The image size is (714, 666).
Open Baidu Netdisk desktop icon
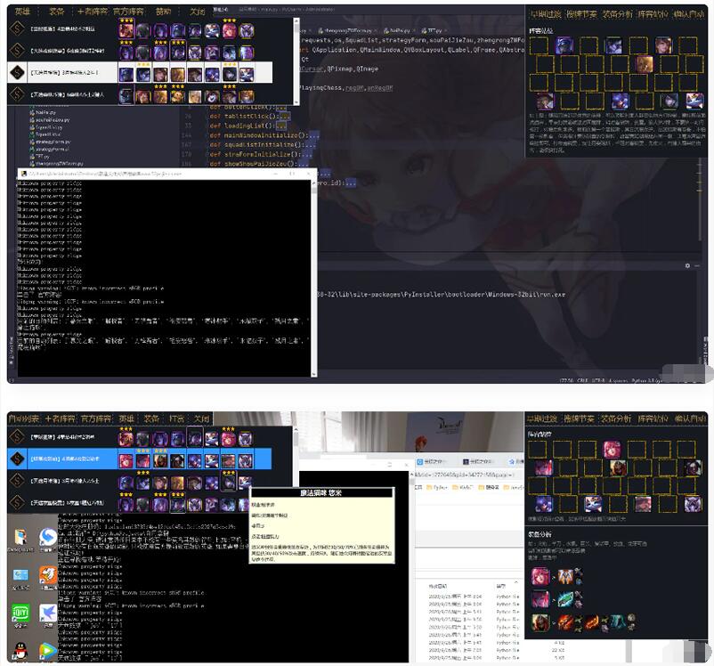46,612
